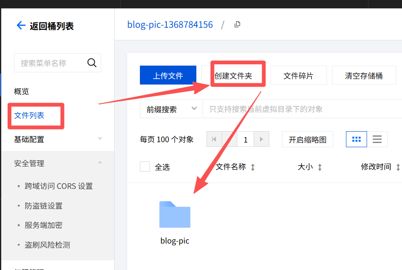Sort by 大小 column
Screen dimensions: 402x270
(x=320, y=167)
